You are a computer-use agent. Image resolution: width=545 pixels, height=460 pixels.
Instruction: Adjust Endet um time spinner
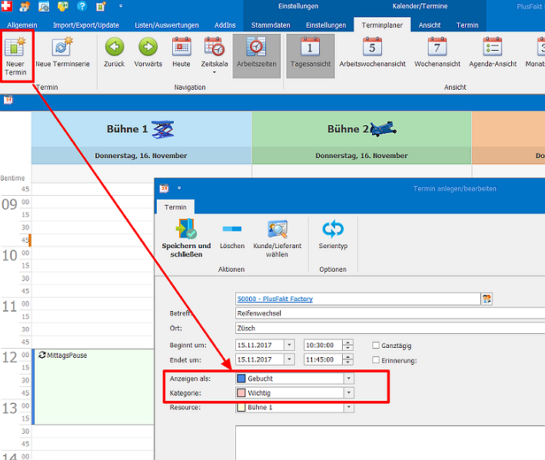click(x=348, y=359)
